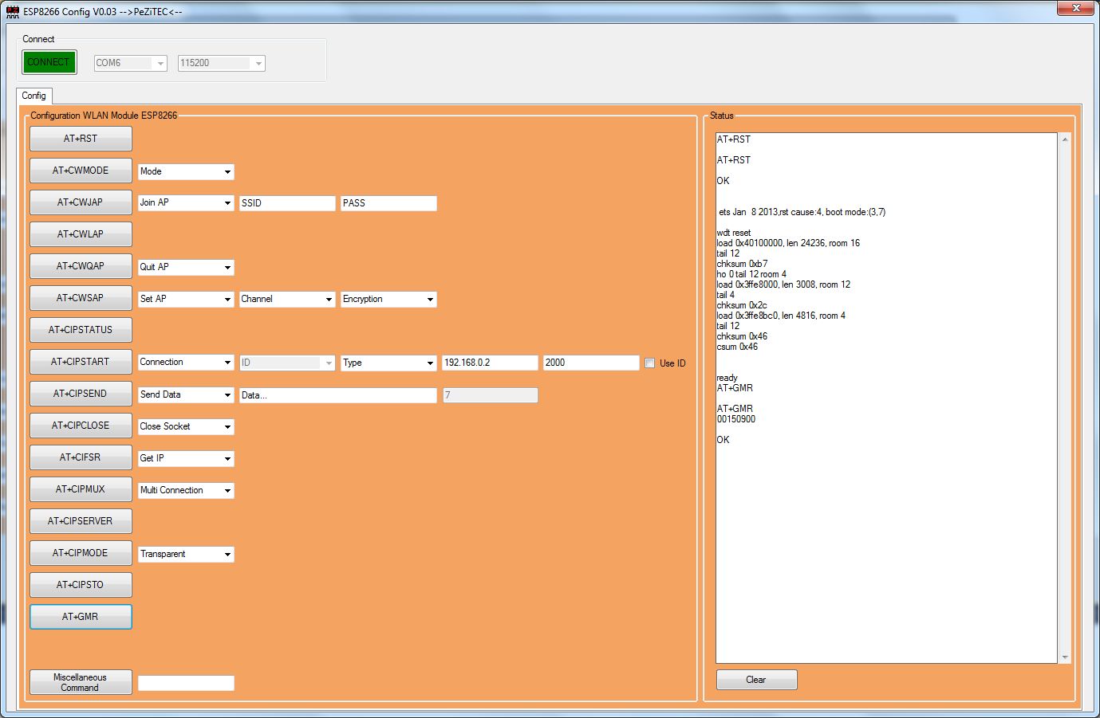Click into the SSID input field
The height and width of the screenshot is (718, 1100).
point(287,203)
